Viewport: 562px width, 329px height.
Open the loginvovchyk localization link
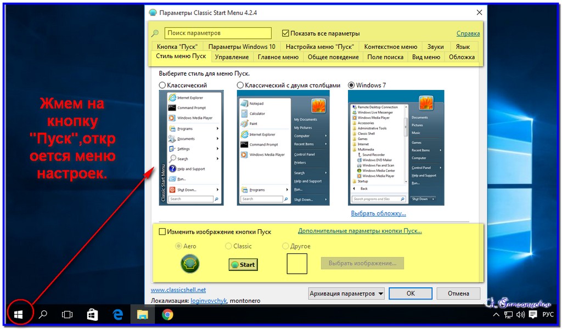(x=209, y=300)
